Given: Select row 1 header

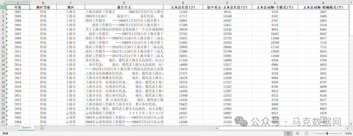Looking at the screenshot, I should pyautogui.click(x=3, y=7).
